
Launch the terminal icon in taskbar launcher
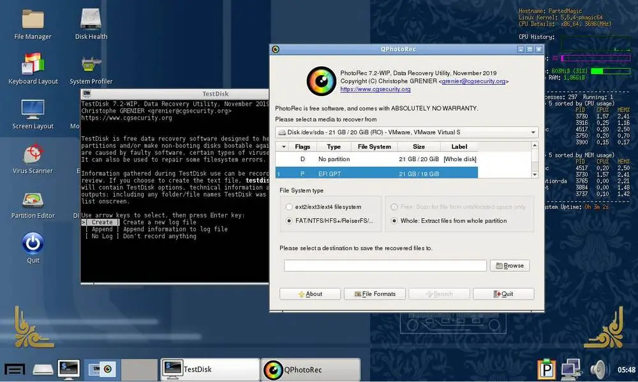tap(69, 369)
